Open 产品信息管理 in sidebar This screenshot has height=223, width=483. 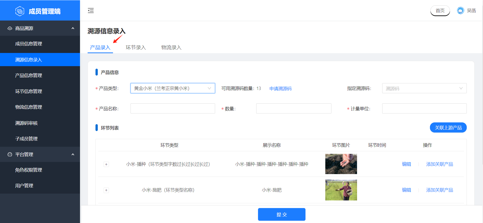coord(29,76)
